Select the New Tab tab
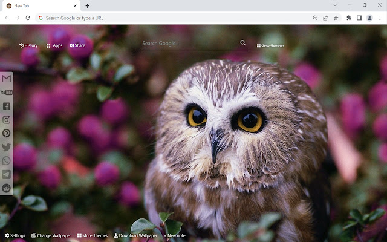Viewport: 387px width, 242px height. (41, 5)
